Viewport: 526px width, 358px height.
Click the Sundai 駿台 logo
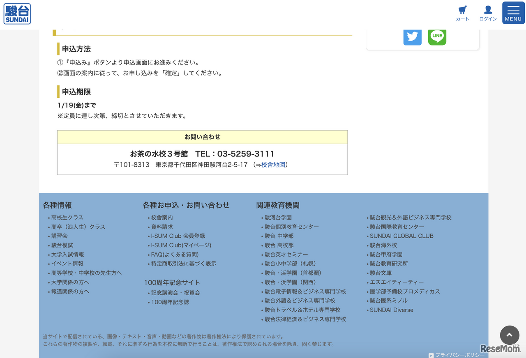pyautogui.click(x=17, y=14)
